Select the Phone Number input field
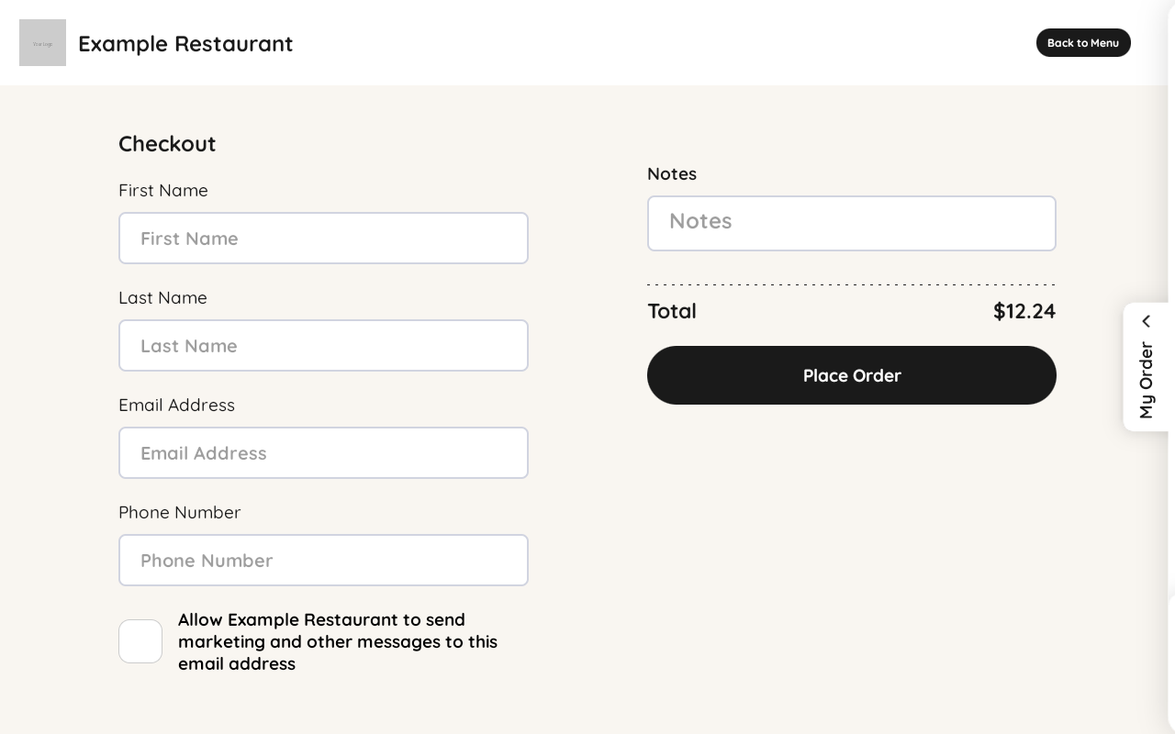 point(323,561)
